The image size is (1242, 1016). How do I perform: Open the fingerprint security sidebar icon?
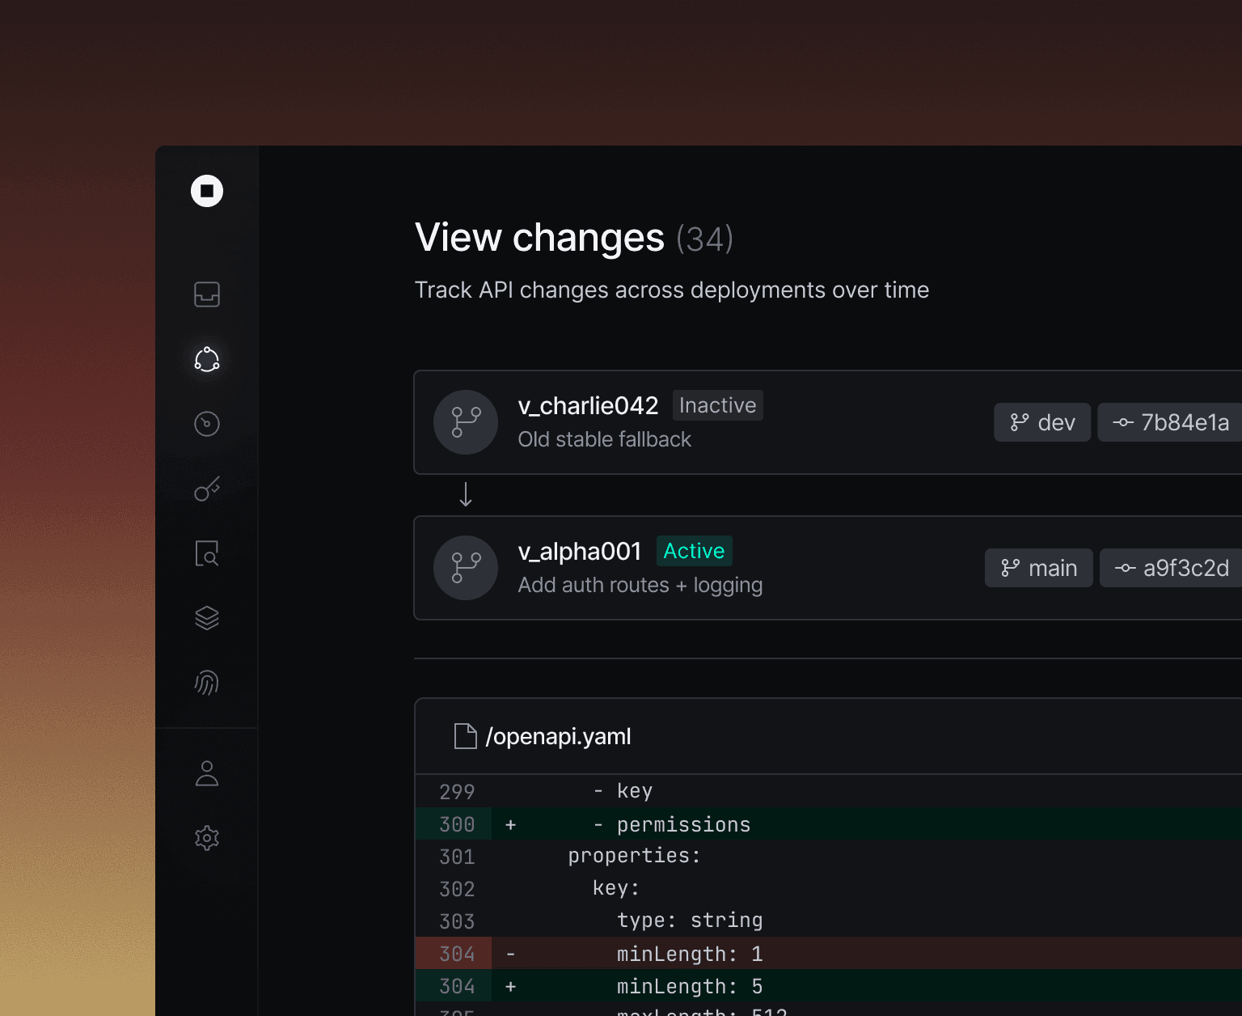[x=207, y=683]
